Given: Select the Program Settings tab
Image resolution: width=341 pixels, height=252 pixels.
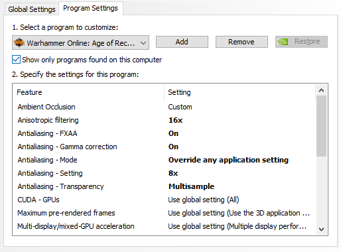Looking at the screenshot, I should click(90, 9).
